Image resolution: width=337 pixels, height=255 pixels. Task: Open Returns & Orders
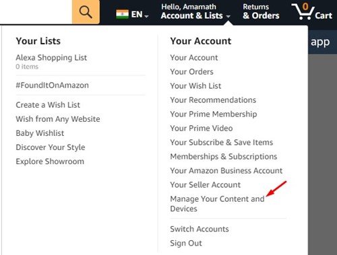pyautogui.click(x=261, y=11)
